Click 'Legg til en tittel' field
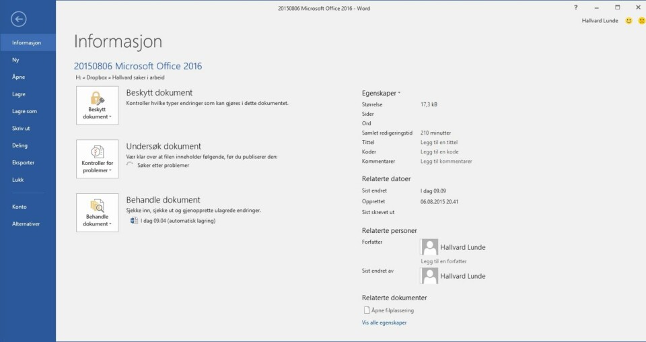Viewport: 646px width, 342px height. 439,142
